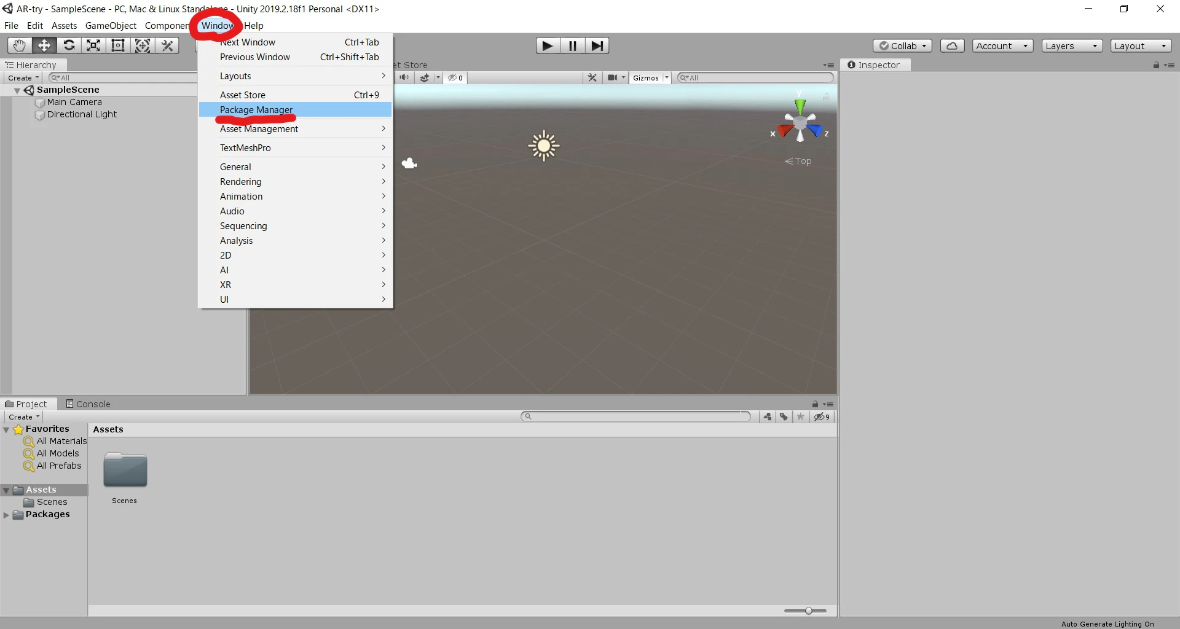
Task: Open the File menu
Action: [11, 26]
